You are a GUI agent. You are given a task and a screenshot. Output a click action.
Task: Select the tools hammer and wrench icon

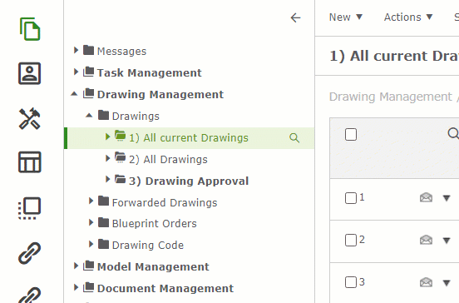(30, 118)
